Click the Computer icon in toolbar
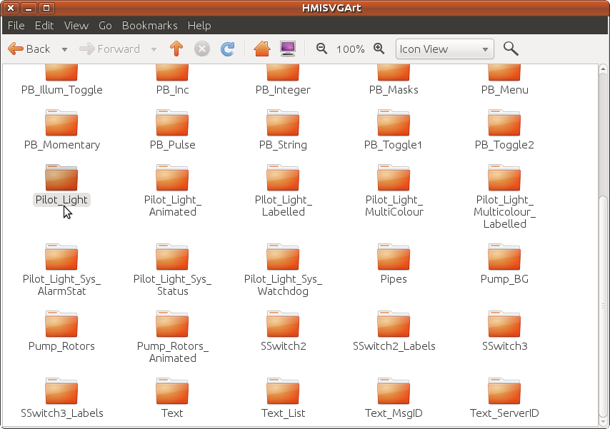 (288, 49)
